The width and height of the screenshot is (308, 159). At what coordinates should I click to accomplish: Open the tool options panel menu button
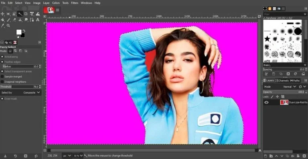tap(39, 42)
